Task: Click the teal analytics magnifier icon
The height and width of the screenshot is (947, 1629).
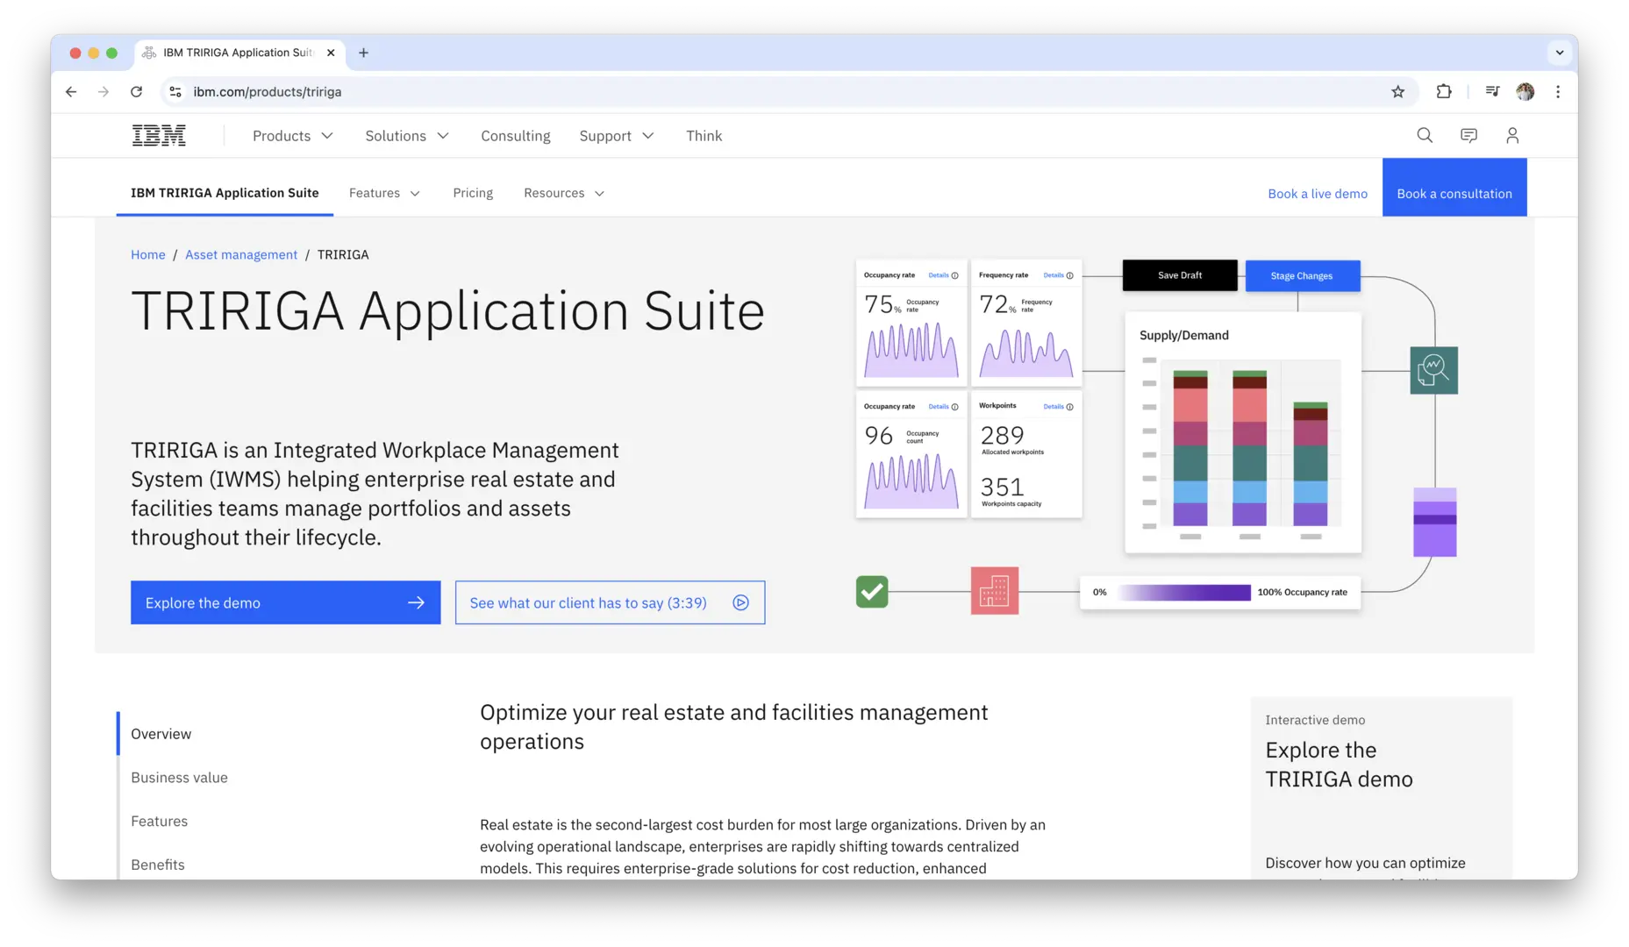Action: coord(1434,370)
